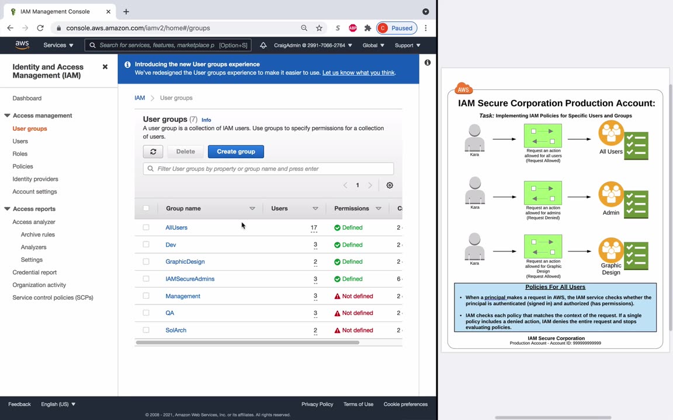Reload the page with the refresh icon
The image size is (673, 420).
[x=40, y=28]
